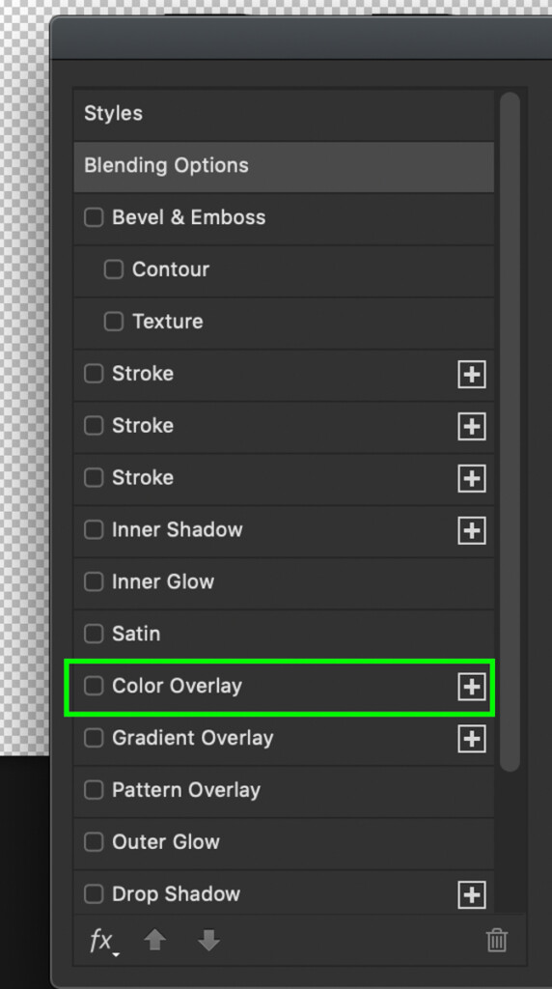This screenshot has width=552, height=989.
Task: Select the Inner Glow effect label
Action: 163,581
